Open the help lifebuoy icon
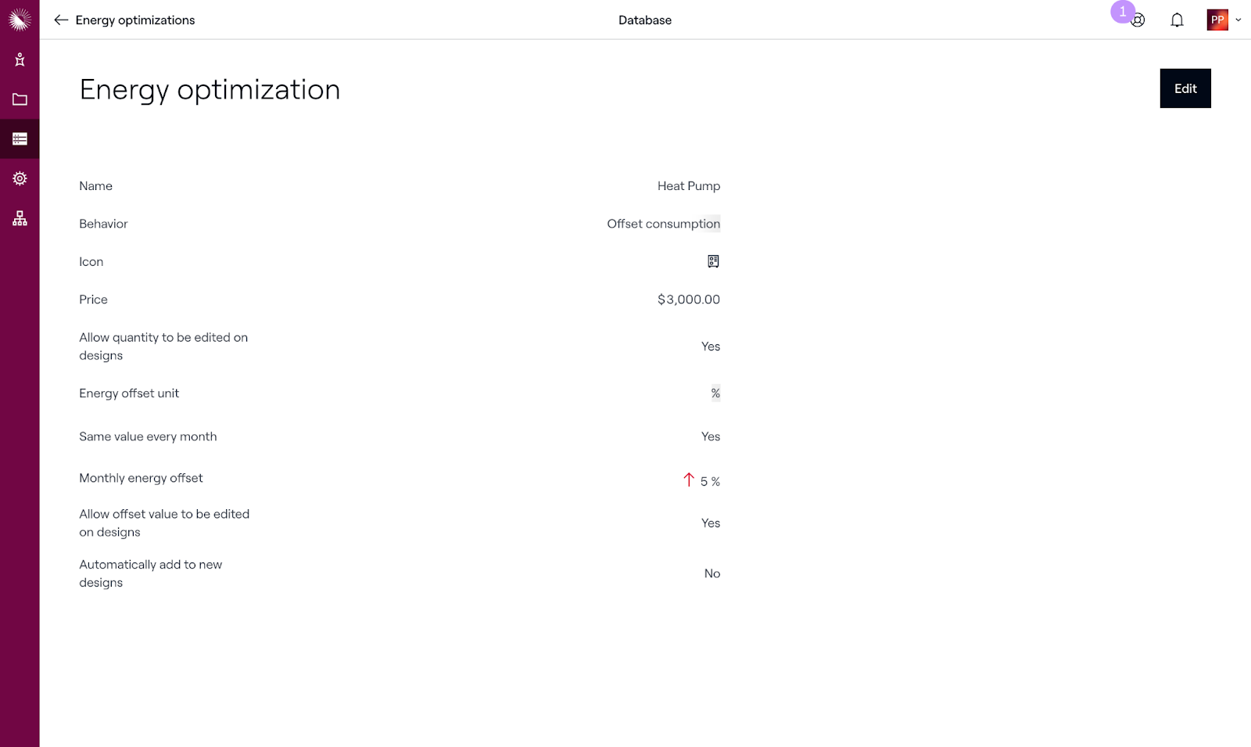Image resolution: width=1251 pixels, height=747 pixels. click(x=1138, y=21)
